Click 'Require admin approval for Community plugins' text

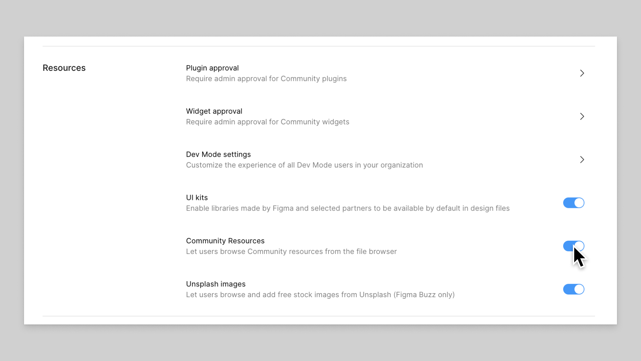pyautogui.click(x=266, y=79)
